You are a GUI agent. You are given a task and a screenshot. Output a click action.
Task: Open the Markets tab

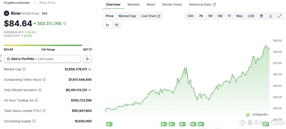tap(133, 5)
